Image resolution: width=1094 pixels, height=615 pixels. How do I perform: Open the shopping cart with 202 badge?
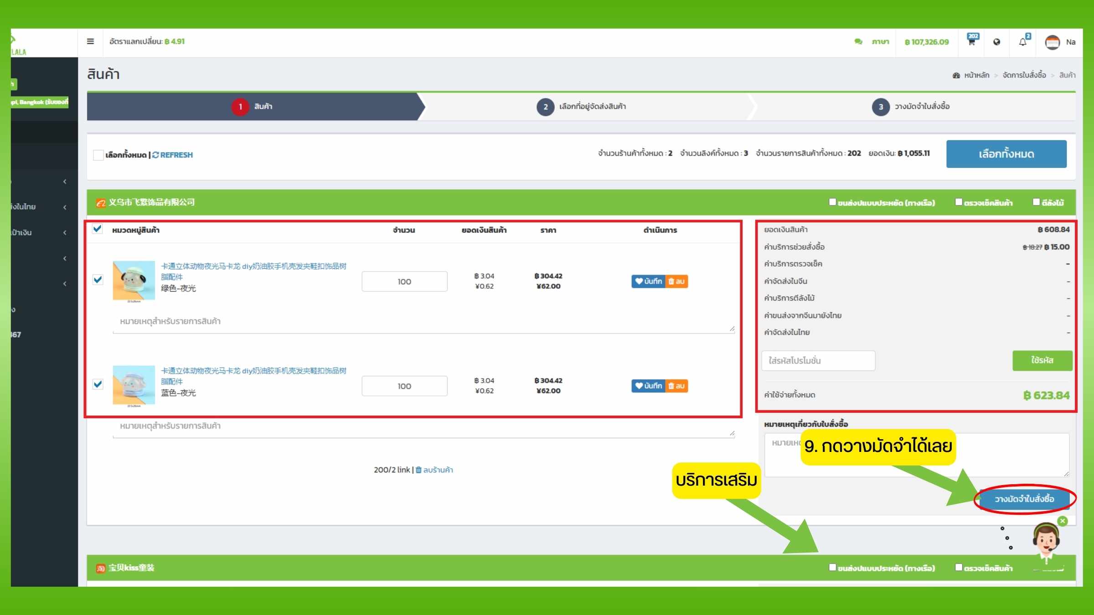coord(971,41)
